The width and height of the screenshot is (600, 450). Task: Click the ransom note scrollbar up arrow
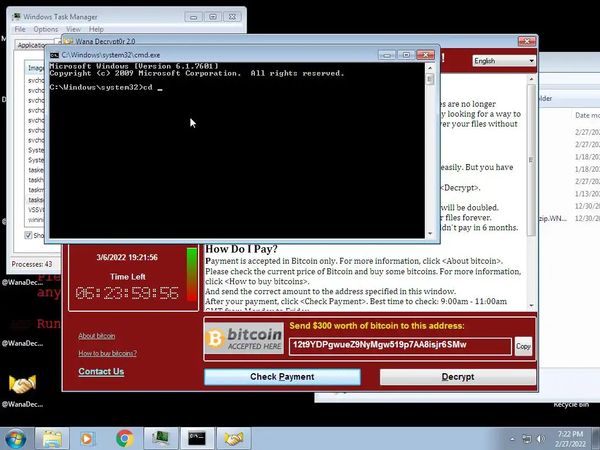531,79
